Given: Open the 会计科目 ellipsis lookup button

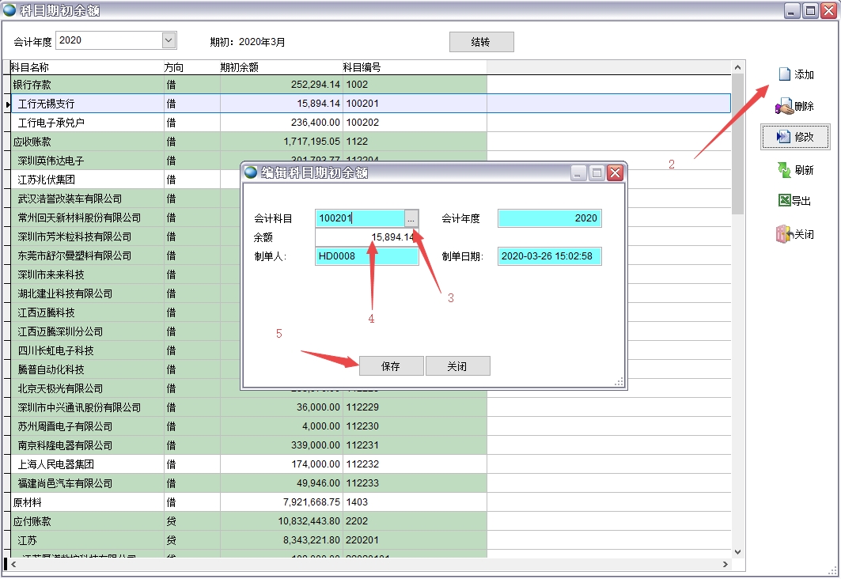Looking at the screenshot, I should tap(411, 218).
